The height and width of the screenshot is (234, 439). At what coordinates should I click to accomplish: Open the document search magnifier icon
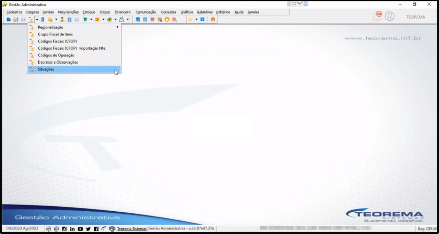(174, 20)
